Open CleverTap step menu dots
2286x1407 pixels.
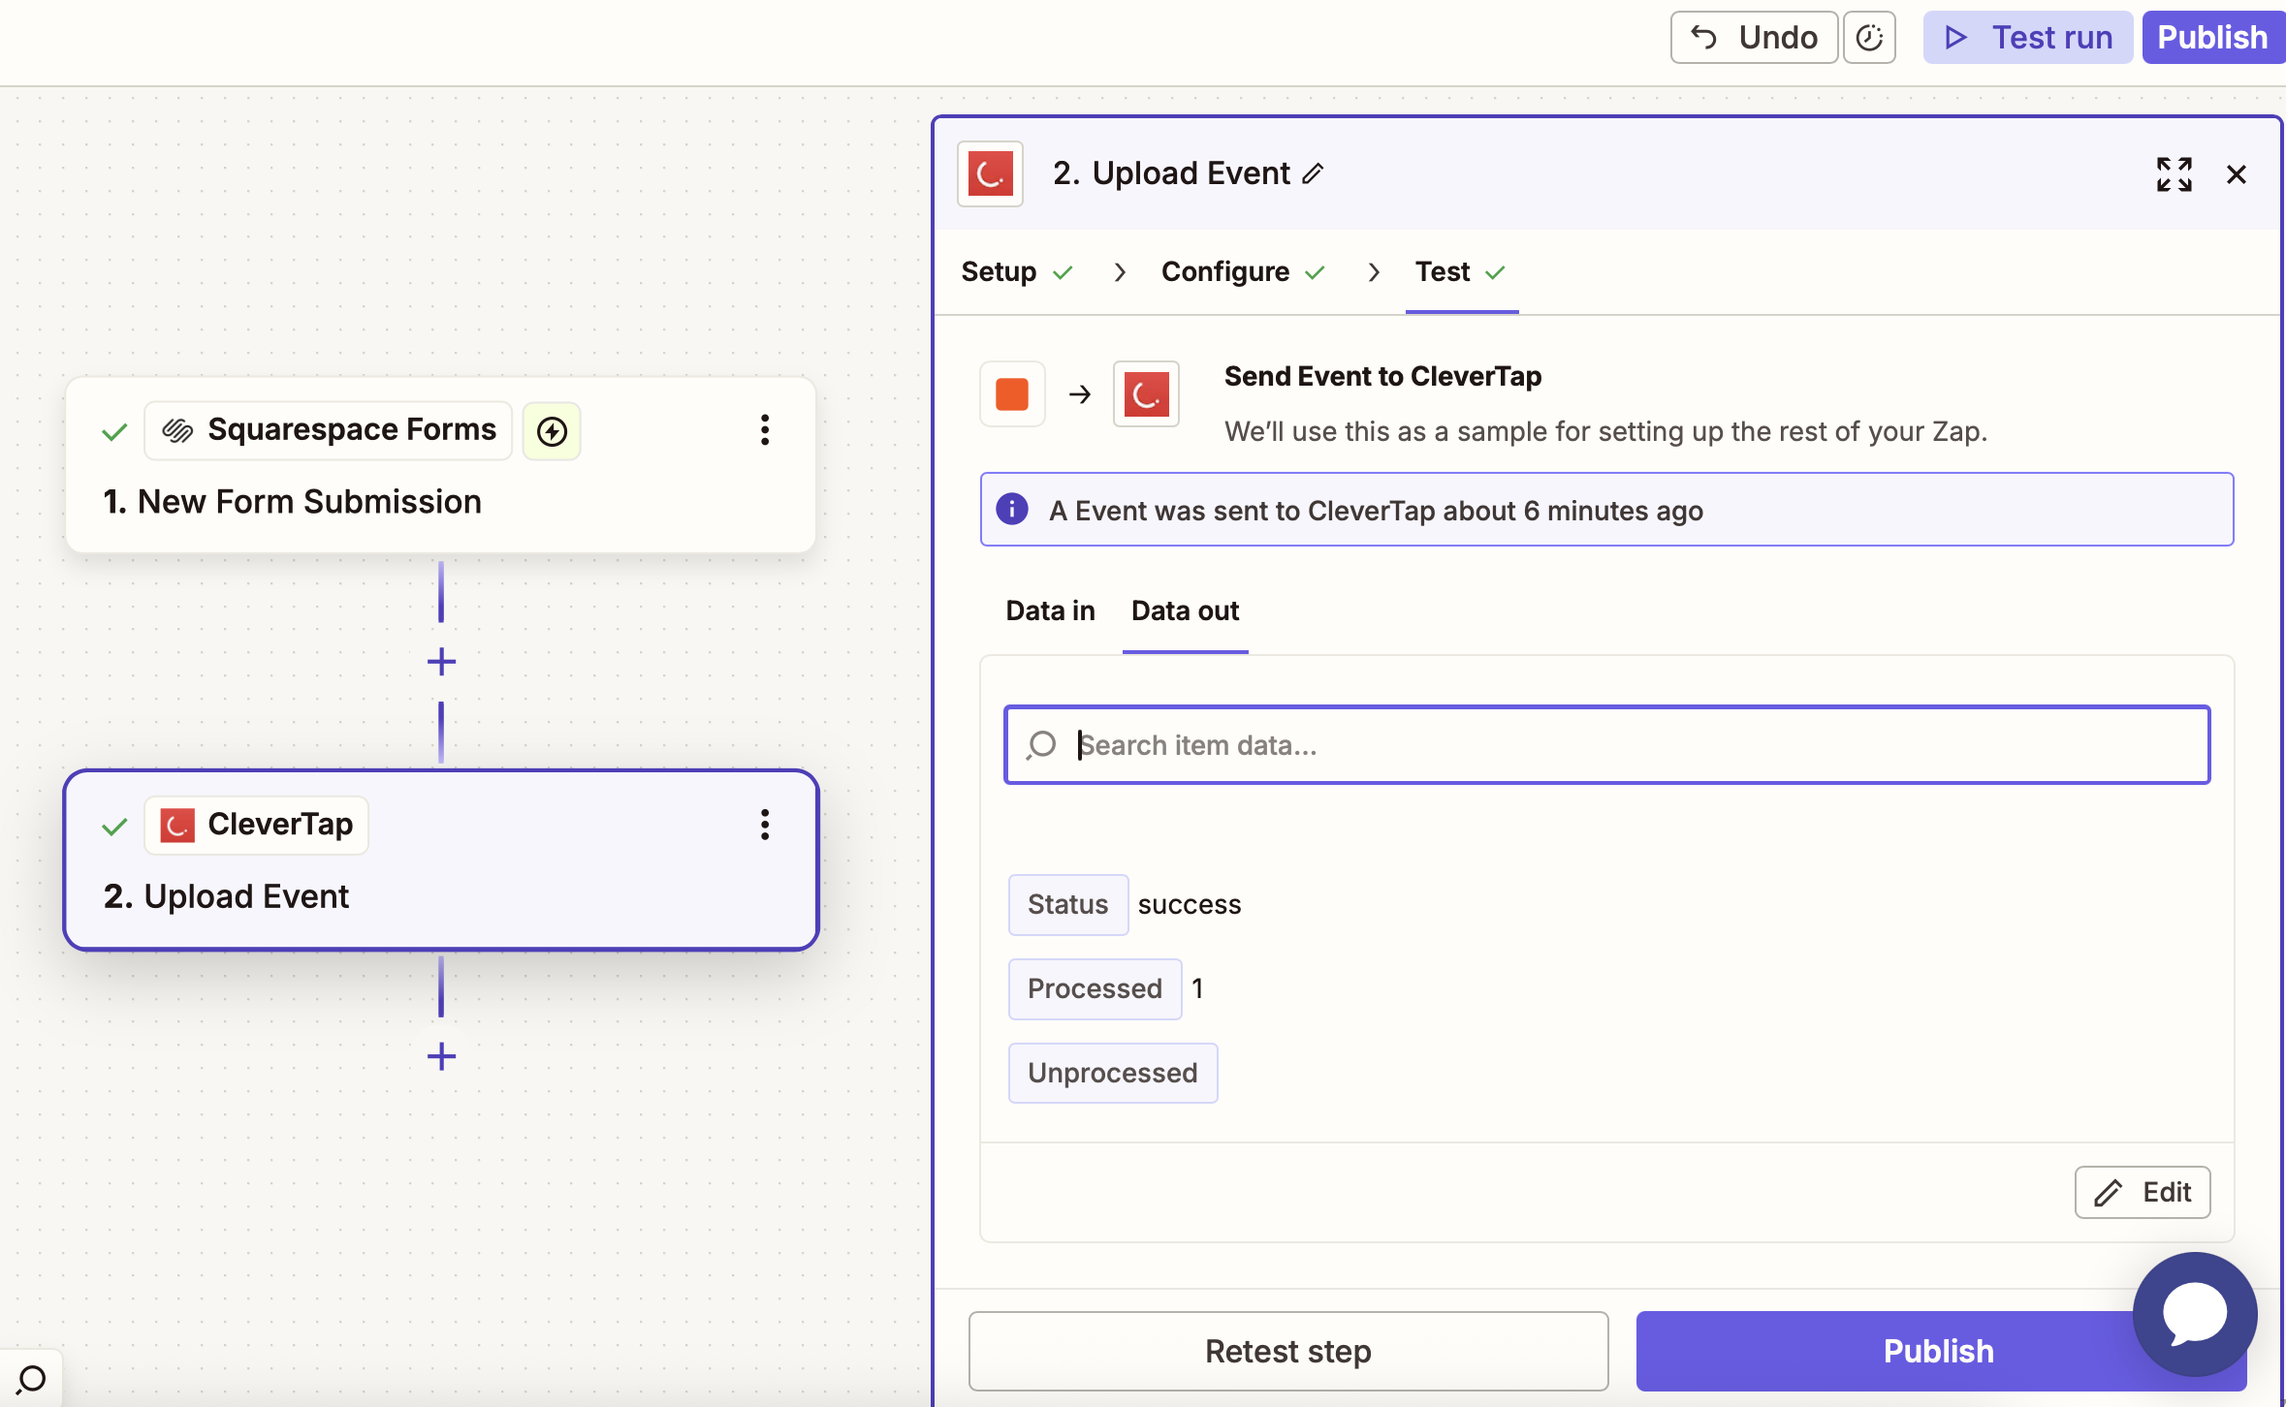click(765, 825)
